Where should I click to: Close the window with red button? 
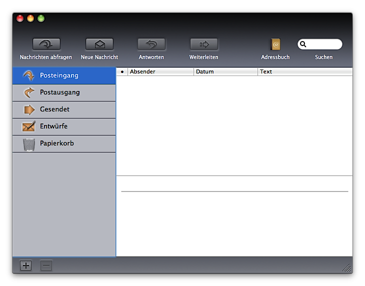[20, 18]
